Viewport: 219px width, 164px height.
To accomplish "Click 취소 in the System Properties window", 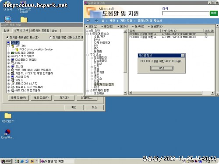I will pos(94,108).
